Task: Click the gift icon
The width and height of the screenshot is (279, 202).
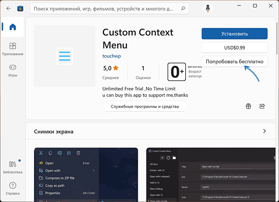Action: click(248, 106)
